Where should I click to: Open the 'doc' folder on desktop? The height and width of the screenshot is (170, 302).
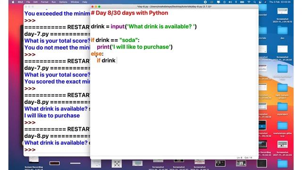click(x=282, y=33)
